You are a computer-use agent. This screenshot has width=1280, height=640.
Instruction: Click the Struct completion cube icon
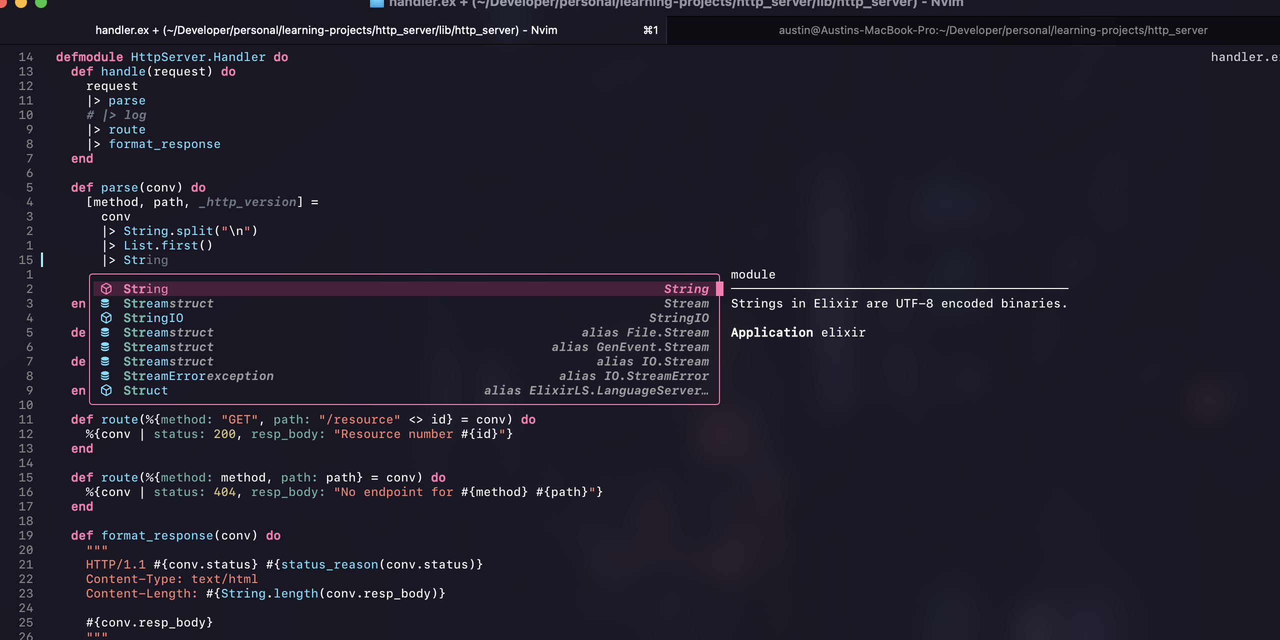(x=106, y=390)
